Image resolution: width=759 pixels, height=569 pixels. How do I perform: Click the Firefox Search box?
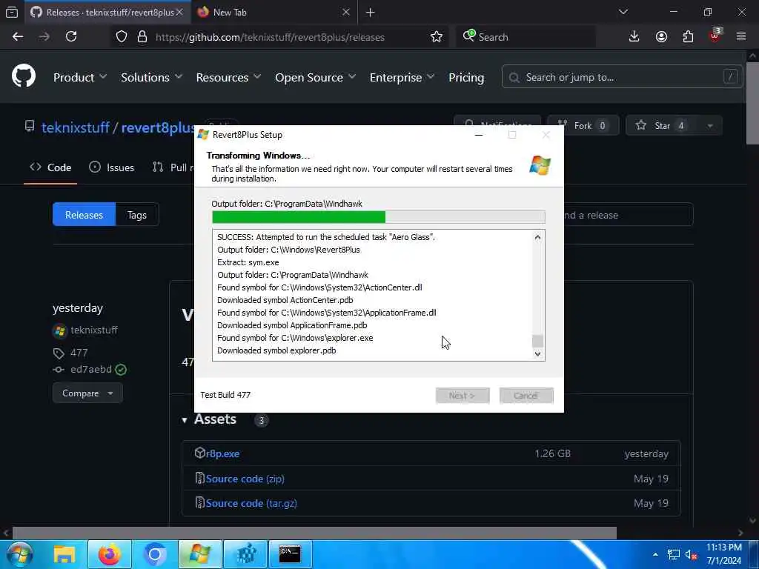coord(526,37)
